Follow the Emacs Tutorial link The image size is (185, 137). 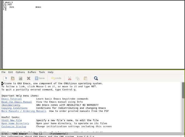(12, 99)
